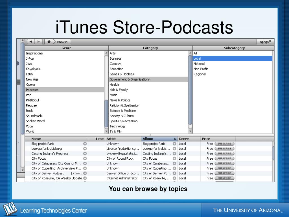This screenshot has height=217, width=289.
Task: Click album arrow icon for buergerfunk-duis…
Action: [x=174, y=149]
